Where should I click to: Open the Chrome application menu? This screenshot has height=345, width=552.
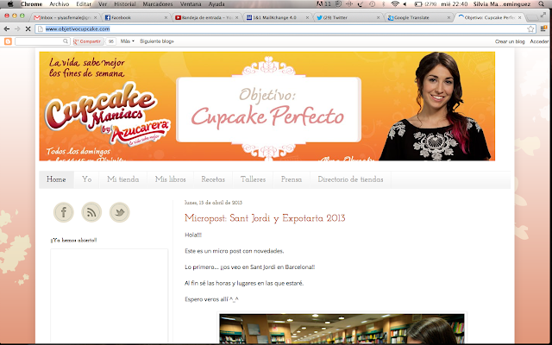(31, 4)
